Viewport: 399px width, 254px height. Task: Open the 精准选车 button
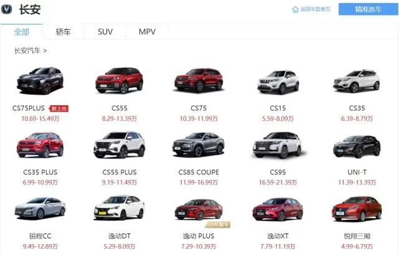coord(368,9)
